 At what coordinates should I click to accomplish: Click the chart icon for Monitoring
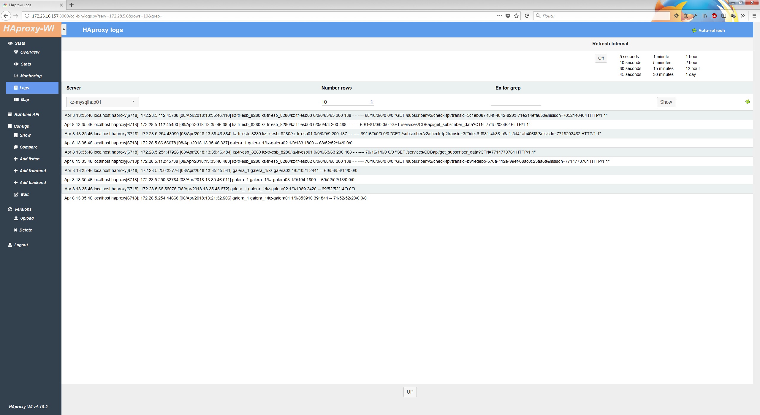16,76
